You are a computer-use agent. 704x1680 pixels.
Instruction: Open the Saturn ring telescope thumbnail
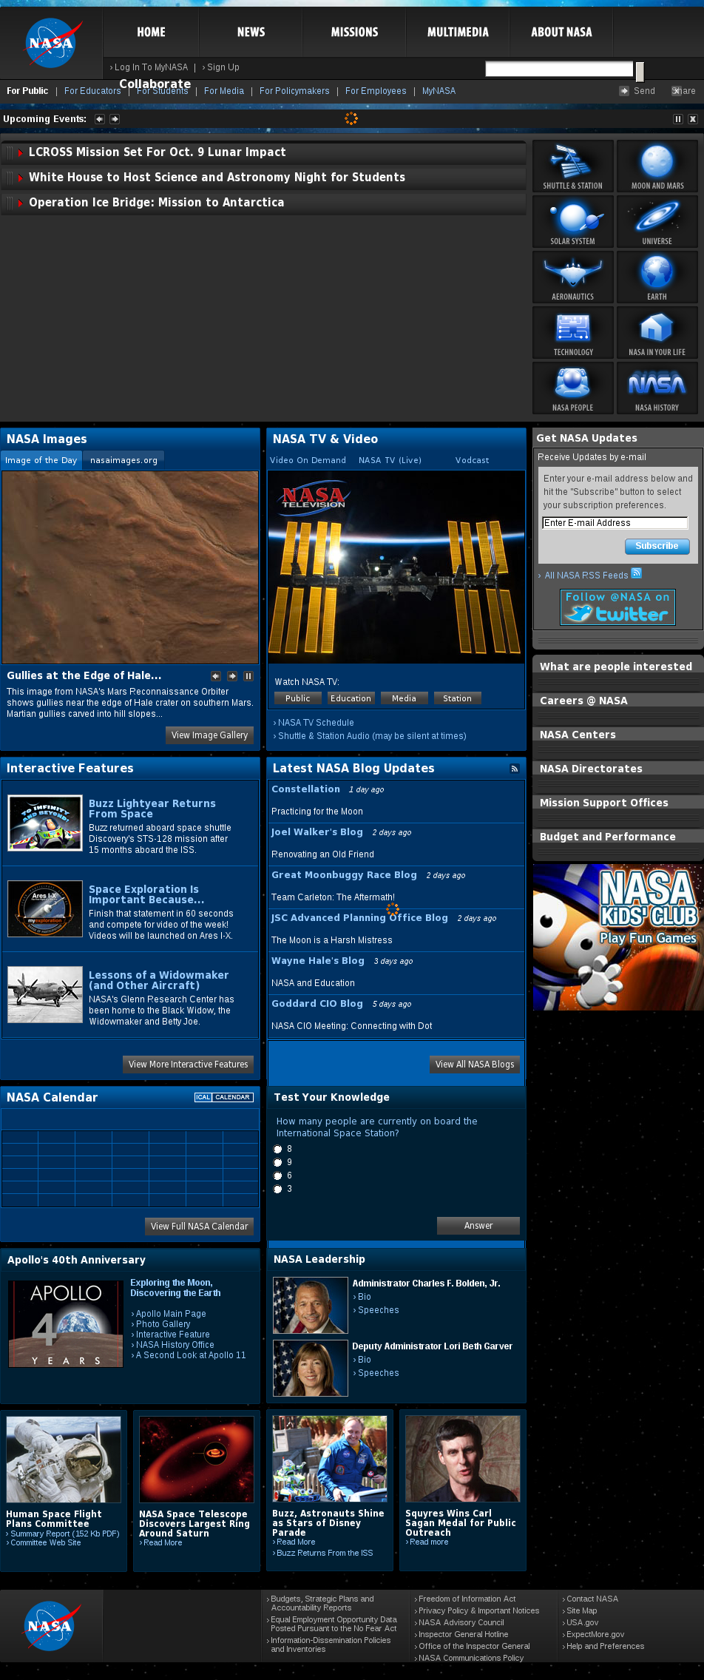197,1460
